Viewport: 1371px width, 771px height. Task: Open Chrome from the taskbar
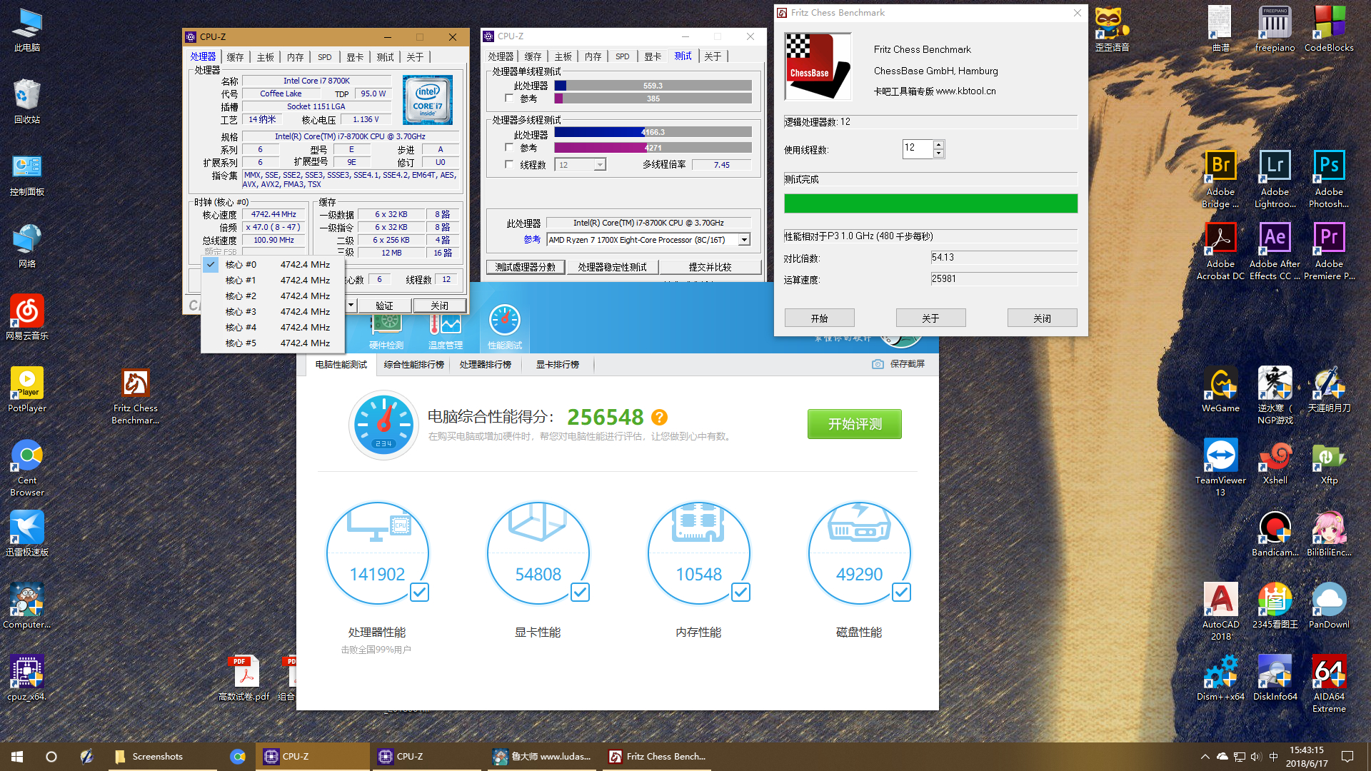pos(238,757)
